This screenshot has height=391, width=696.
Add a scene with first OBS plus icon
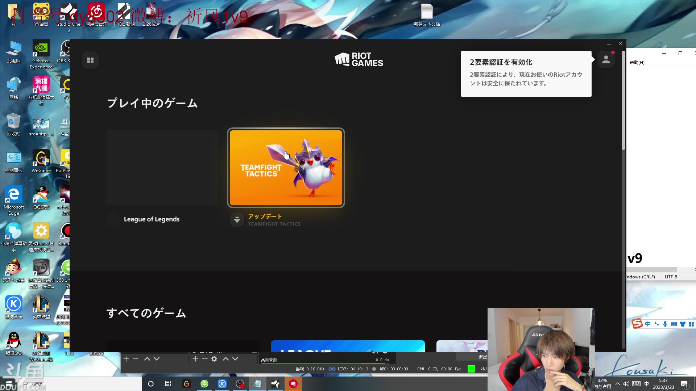coord(126,359)
